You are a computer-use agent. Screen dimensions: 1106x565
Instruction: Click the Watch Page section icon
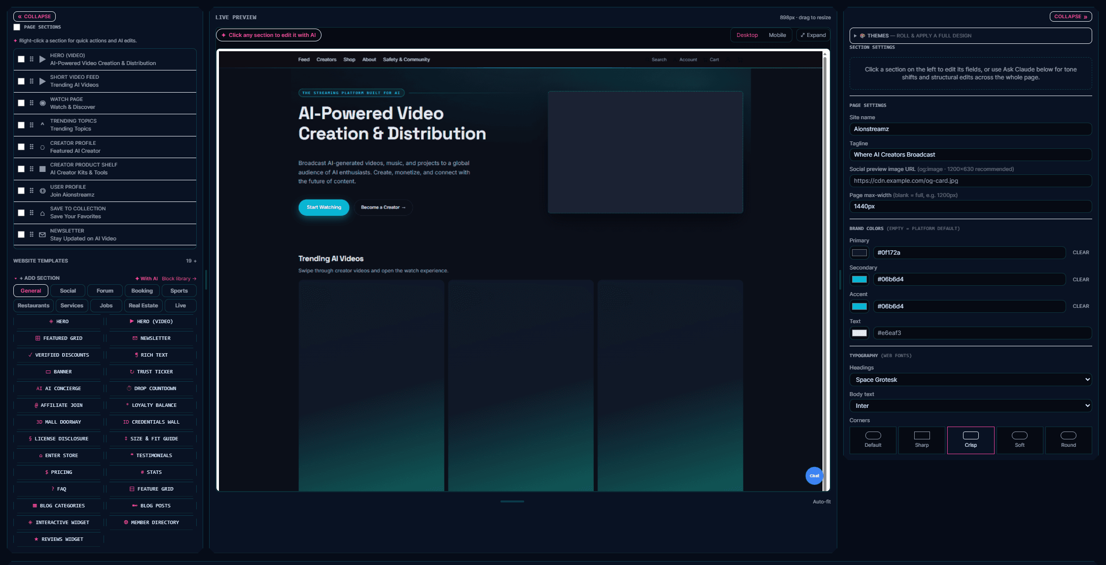(42, 103)
